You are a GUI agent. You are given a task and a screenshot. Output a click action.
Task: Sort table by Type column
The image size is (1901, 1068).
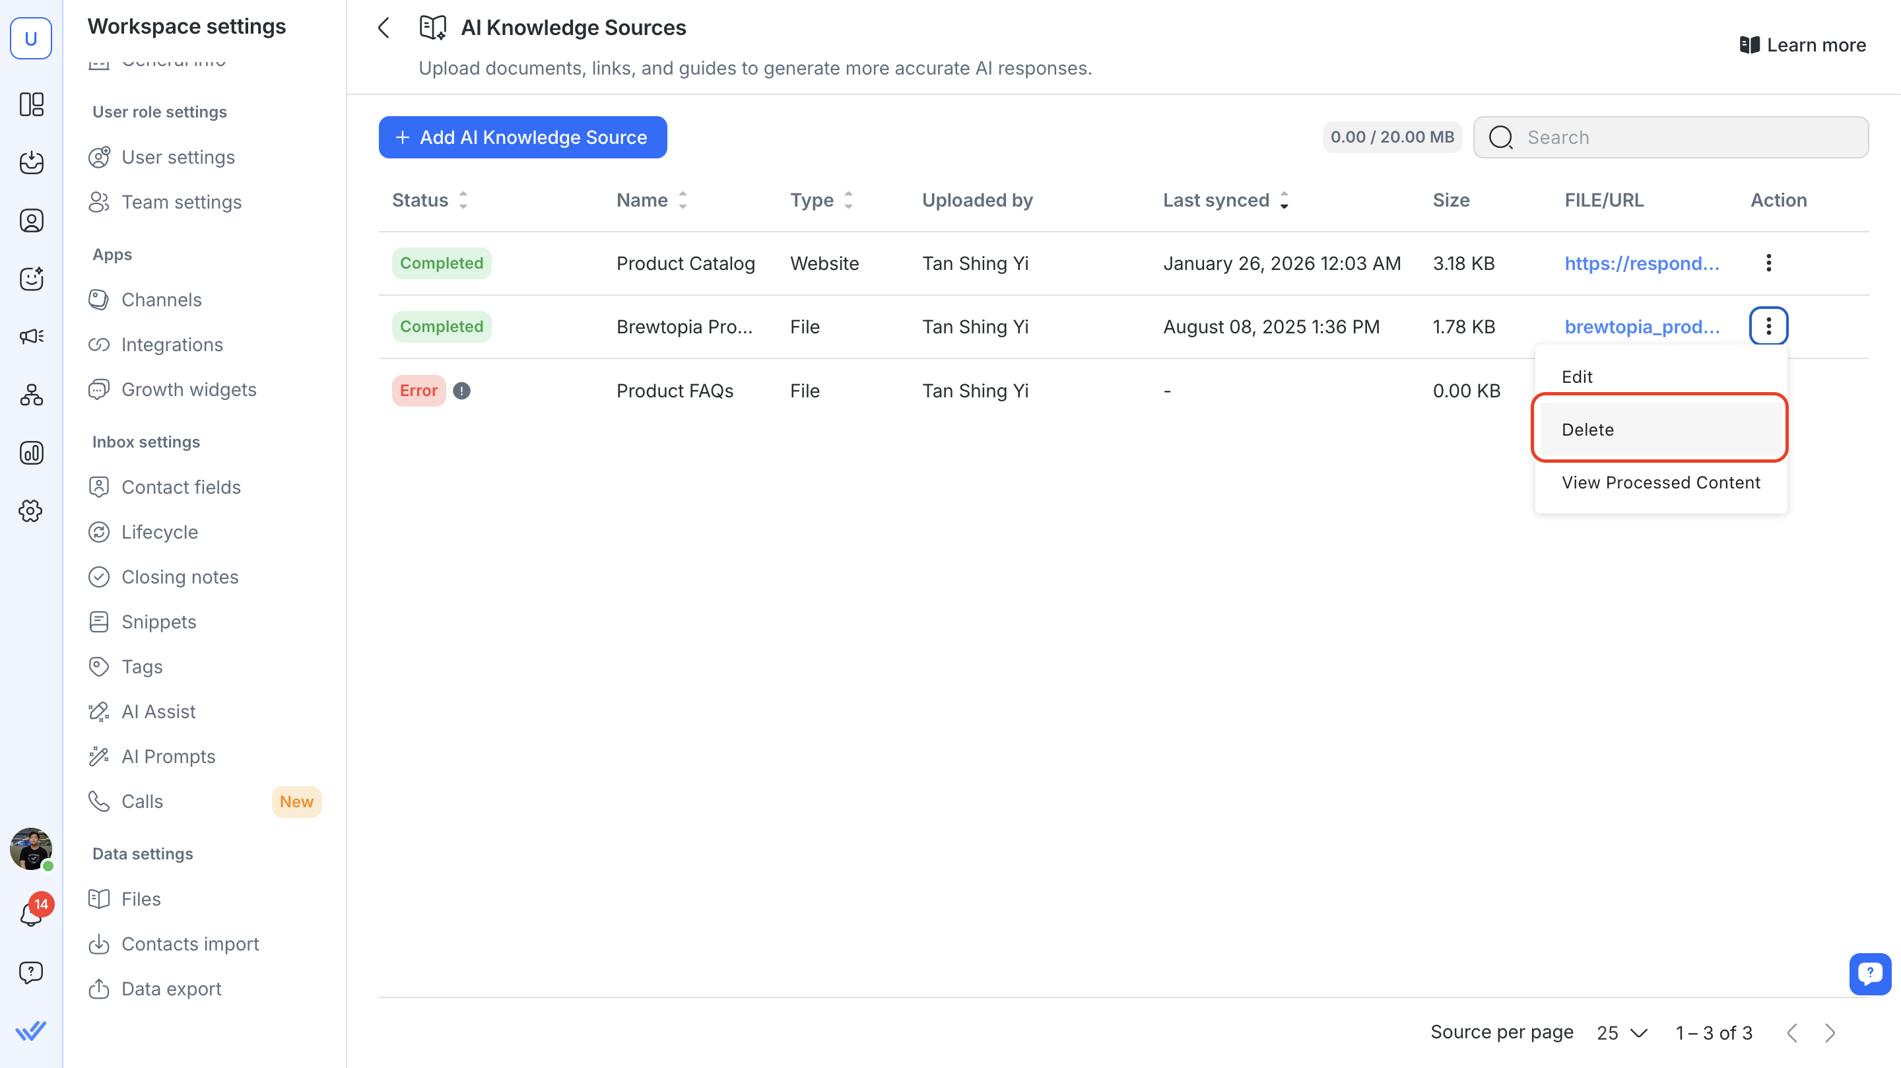click(849, 200)
